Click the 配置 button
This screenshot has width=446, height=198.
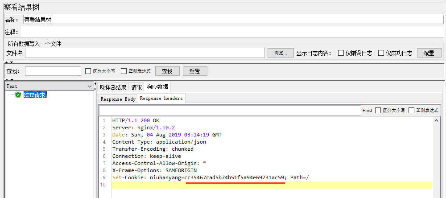coord(429,53)
